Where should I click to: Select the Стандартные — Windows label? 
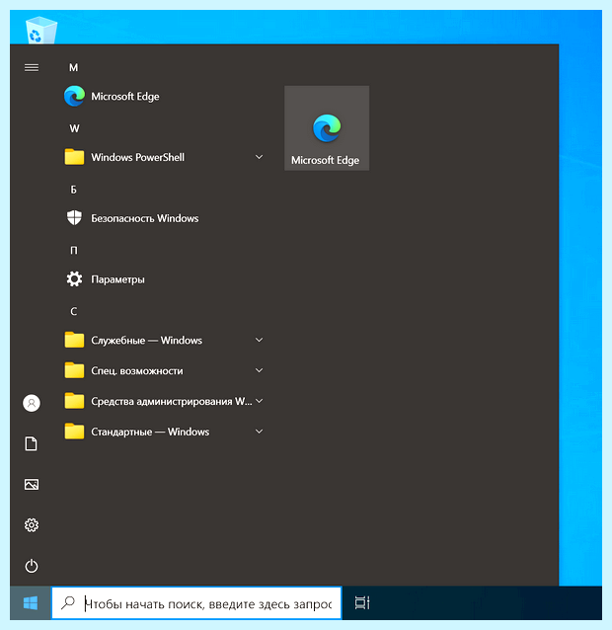click(x=150, y=432)
